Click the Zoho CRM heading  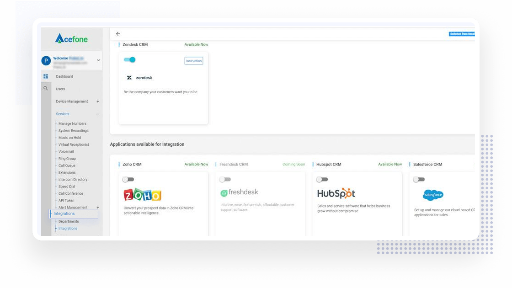point(132,164)
